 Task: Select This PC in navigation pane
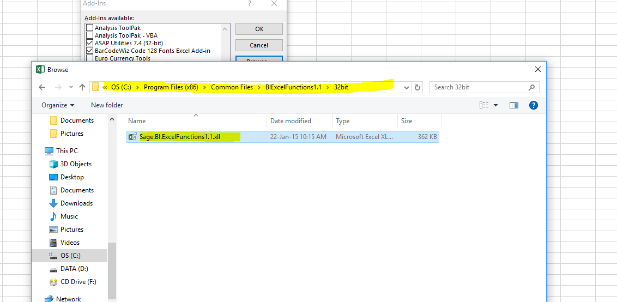click(x=62, y=151)
